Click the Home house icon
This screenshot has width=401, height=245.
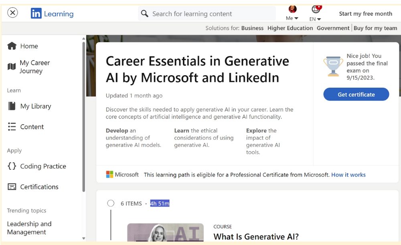[x=12, y=46]
